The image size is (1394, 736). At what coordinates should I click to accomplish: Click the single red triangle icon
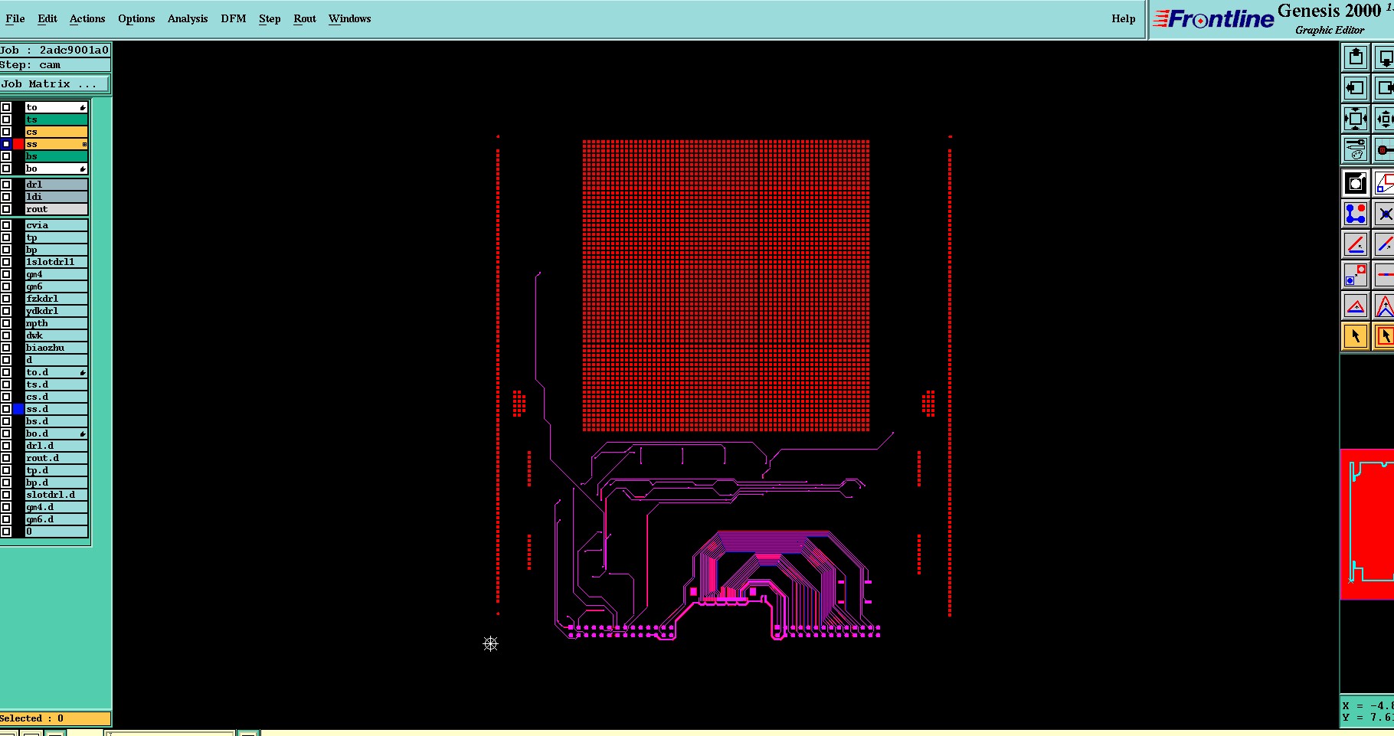[x=1356, y=306]
